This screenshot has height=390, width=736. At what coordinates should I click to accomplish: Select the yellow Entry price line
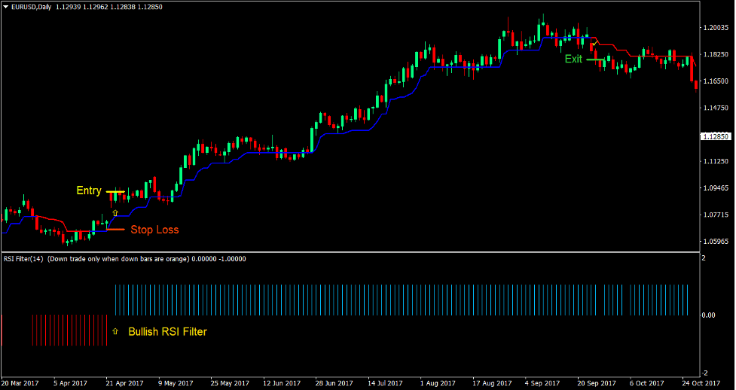115,191
